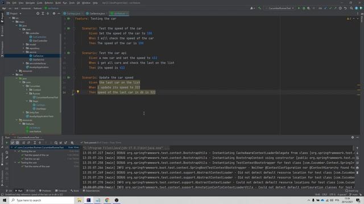
Task: Open the Project view dropdown
Action: pos(14,14)
